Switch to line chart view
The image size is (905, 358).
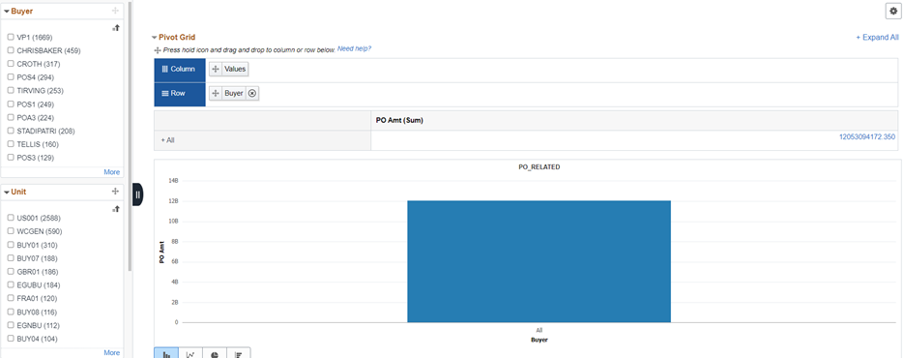tap(190, 353)
